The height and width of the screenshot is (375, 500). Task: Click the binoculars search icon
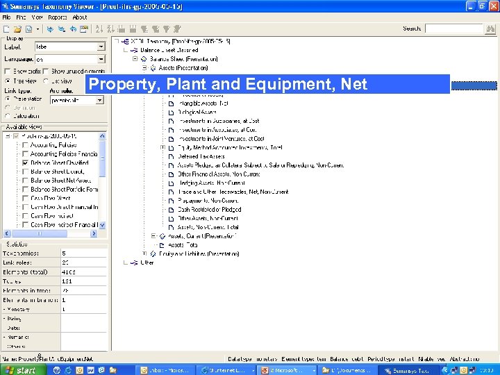coord(491,29)
